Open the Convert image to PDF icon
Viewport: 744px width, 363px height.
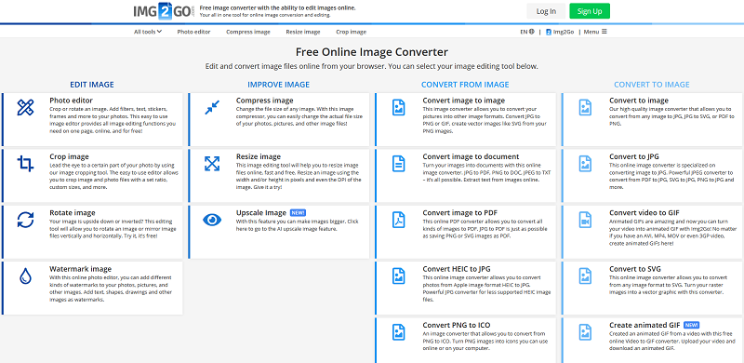point(399,220)
